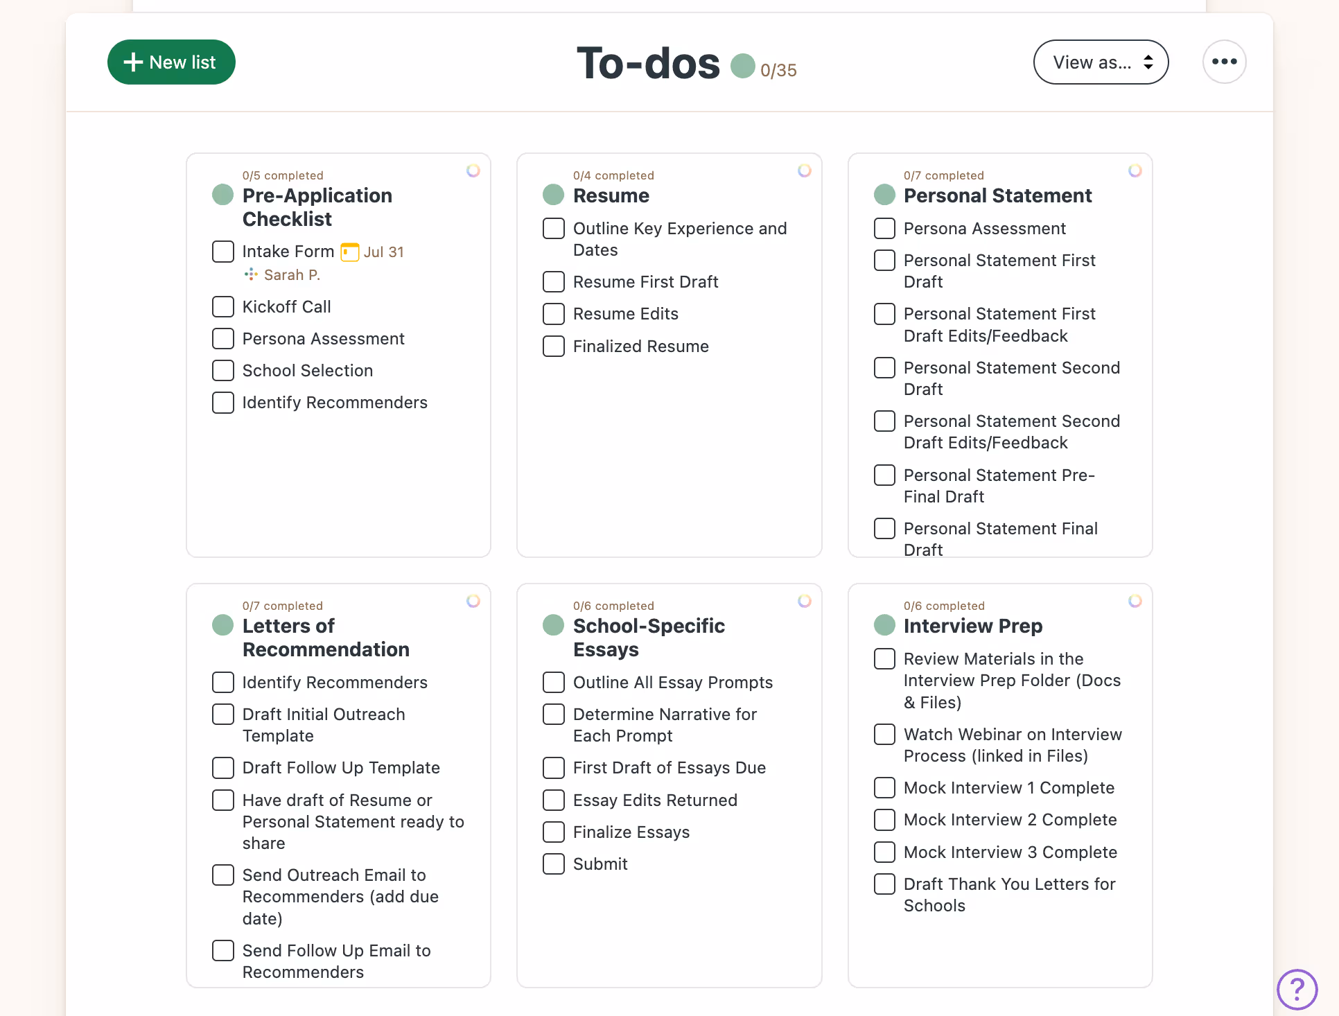Screen dimensions: 1339x1016
Task: Tick the Finalized Resume checkbox
Action: [553, 346]
